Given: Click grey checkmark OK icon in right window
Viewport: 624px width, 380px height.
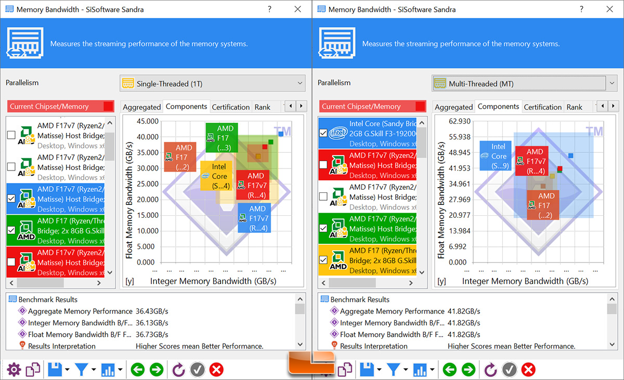Looking at the screenshot, I should click(509, 370).
